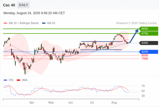Click the pink MA 20 color swatch

[5, 23]
